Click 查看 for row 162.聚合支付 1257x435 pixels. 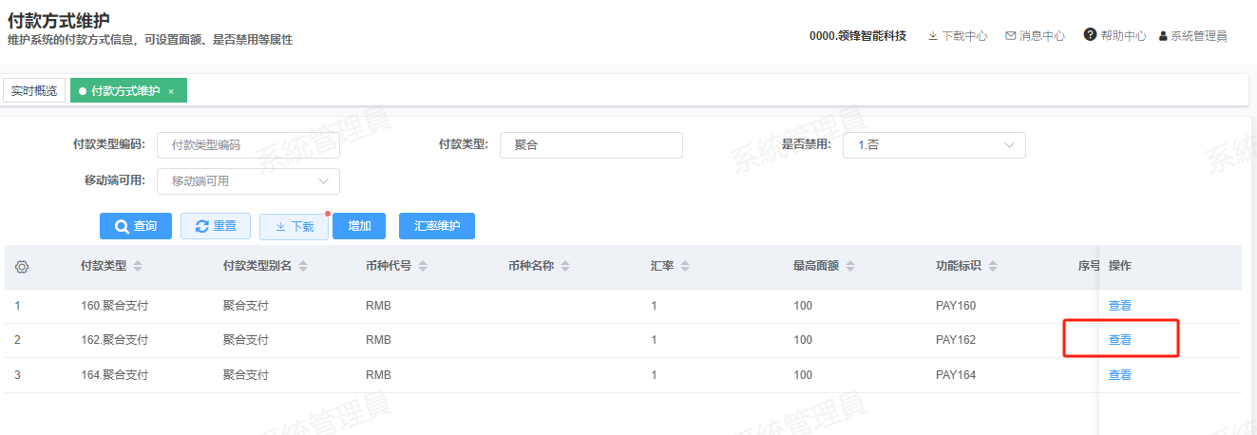(1120, 340)
